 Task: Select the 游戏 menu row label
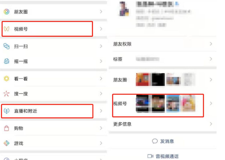tap(18, 143)
